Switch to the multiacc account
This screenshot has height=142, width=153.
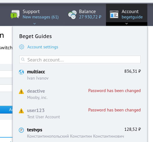point(80,75)
